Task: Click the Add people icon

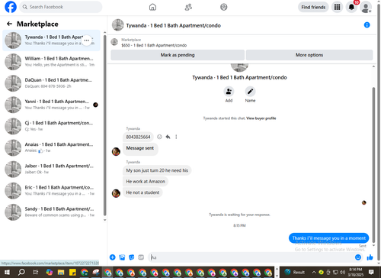Action: coord(229,92)
